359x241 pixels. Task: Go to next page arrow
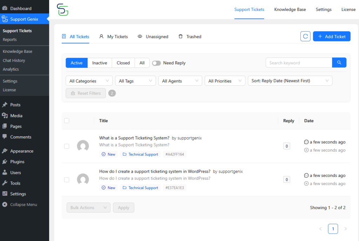[x=345, y=229]
